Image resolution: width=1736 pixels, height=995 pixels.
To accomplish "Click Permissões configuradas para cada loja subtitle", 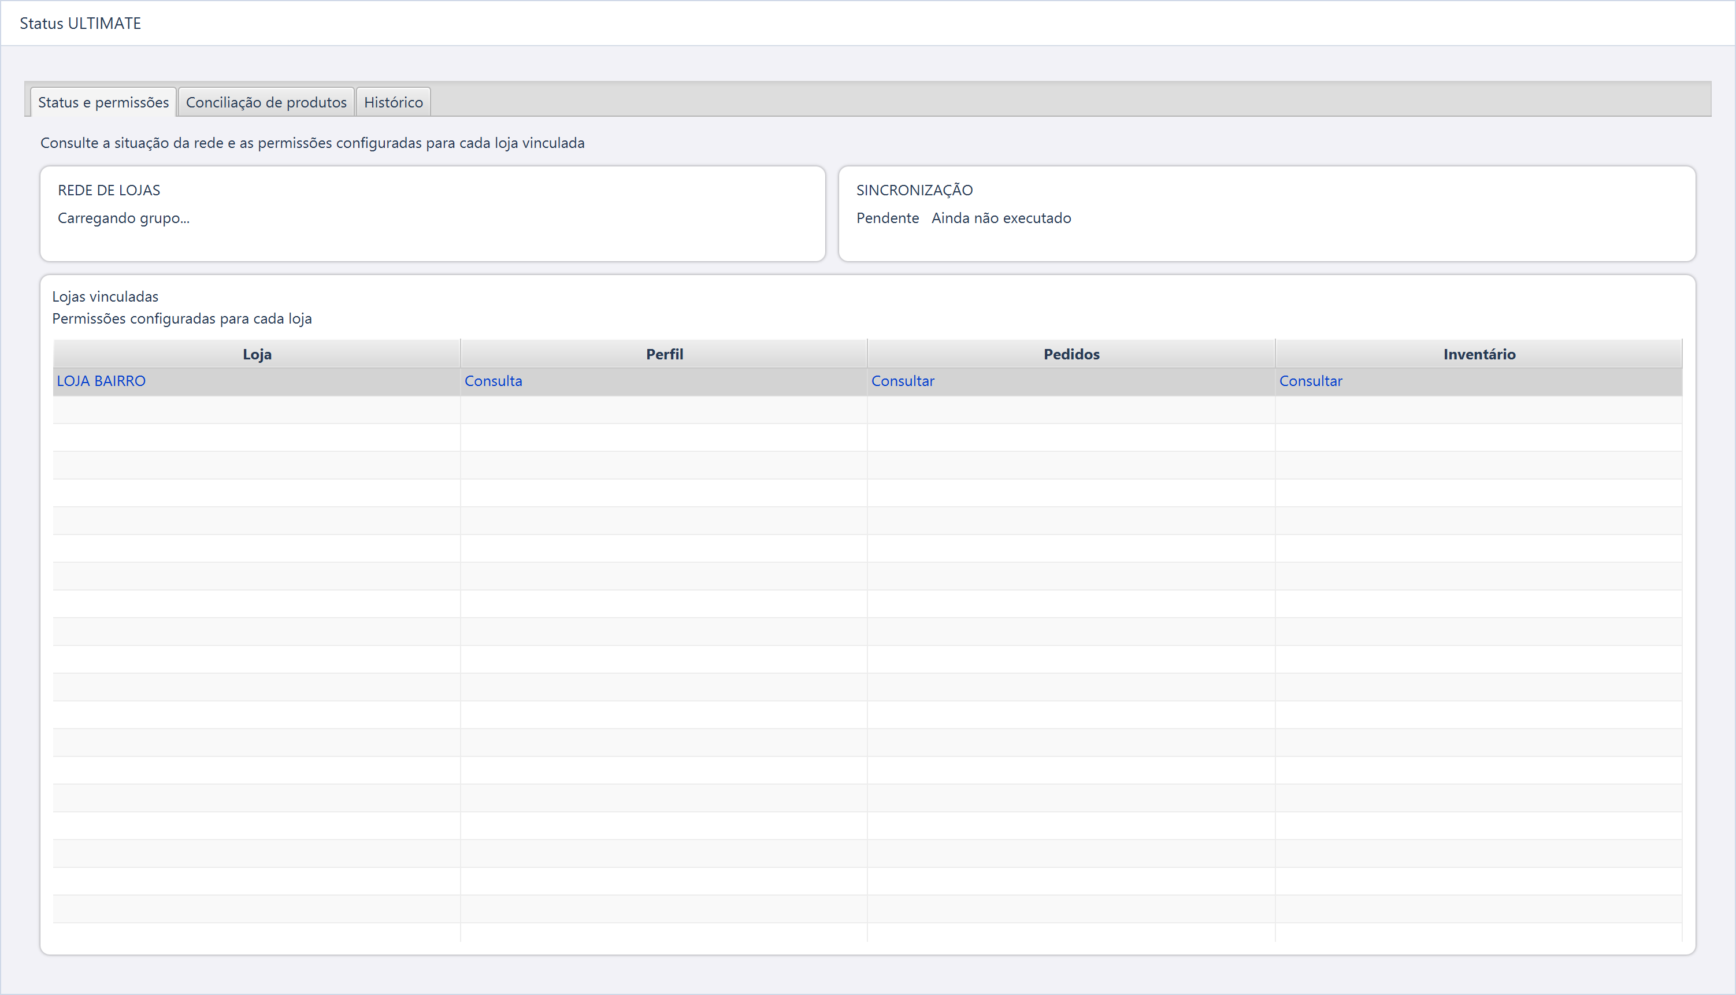I will [x=182, y=318].
